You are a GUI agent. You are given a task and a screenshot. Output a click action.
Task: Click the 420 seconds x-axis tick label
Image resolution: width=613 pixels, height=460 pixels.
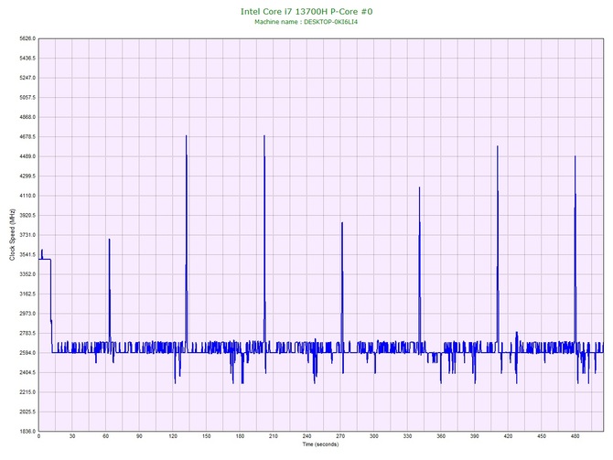click(x=508, y=436)
